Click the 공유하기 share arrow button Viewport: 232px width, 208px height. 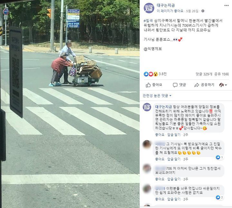pyautogui.click(x=204, y=85)
